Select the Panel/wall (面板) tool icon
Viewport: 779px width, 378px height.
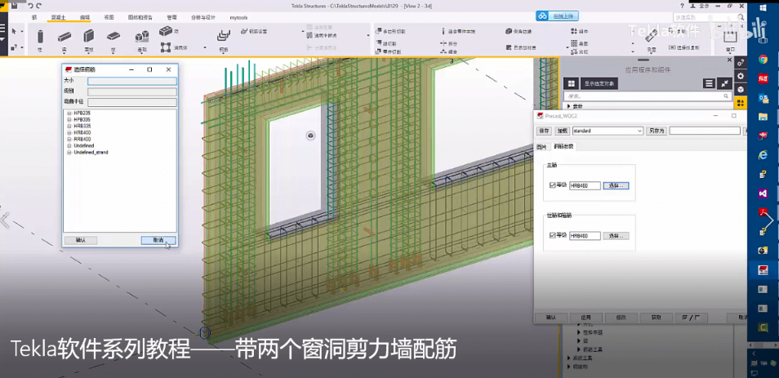[x=89, y=36]
